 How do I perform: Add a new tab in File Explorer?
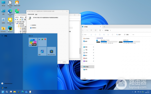click(x=104, y=27)
